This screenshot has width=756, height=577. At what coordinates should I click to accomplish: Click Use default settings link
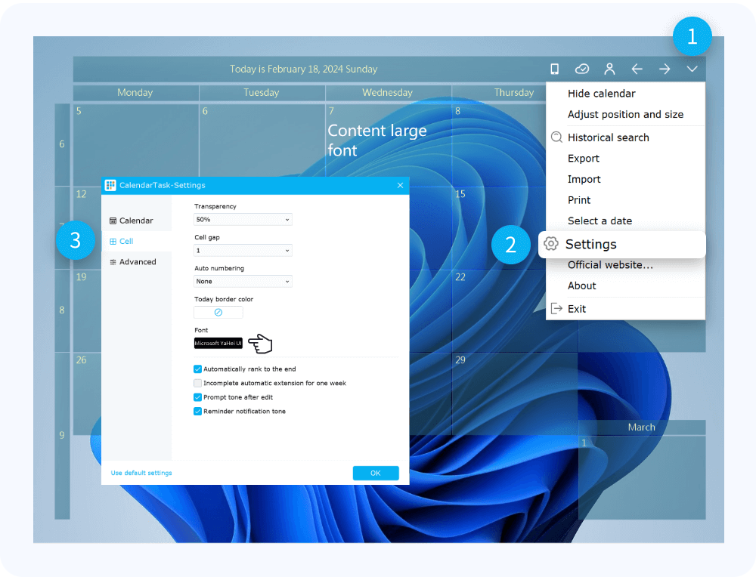tap(141, 473)
